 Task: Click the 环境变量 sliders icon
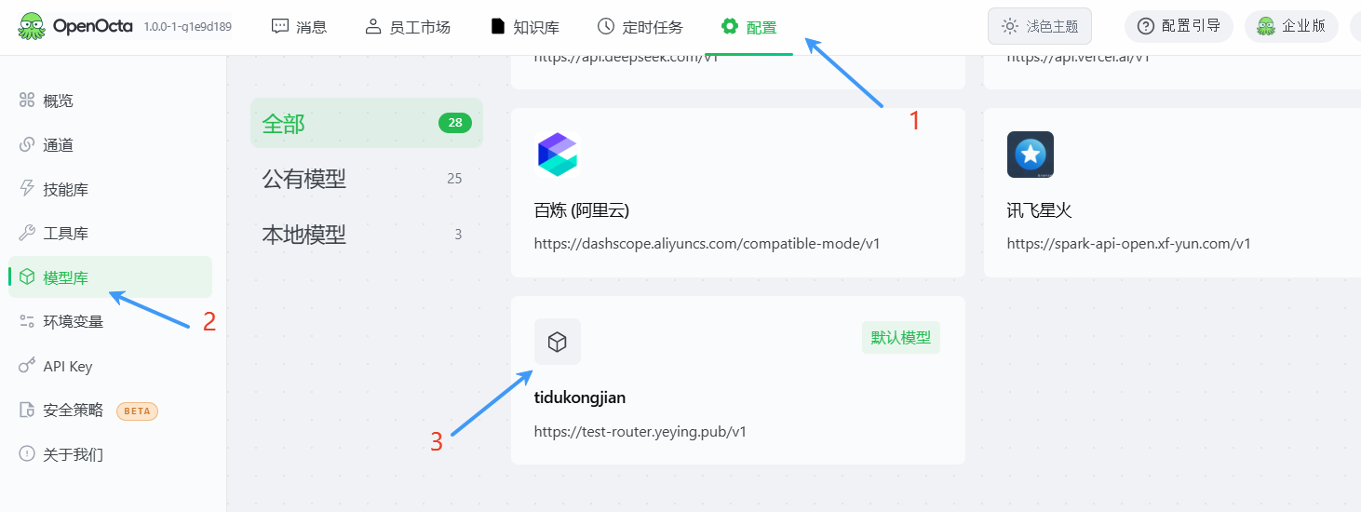point(27,321)
